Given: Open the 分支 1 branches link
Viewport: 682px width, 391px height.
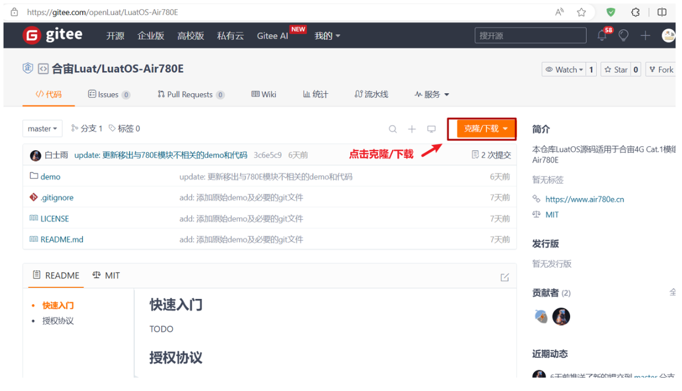Looking at the screenshot, I should [x=87, y=129].
